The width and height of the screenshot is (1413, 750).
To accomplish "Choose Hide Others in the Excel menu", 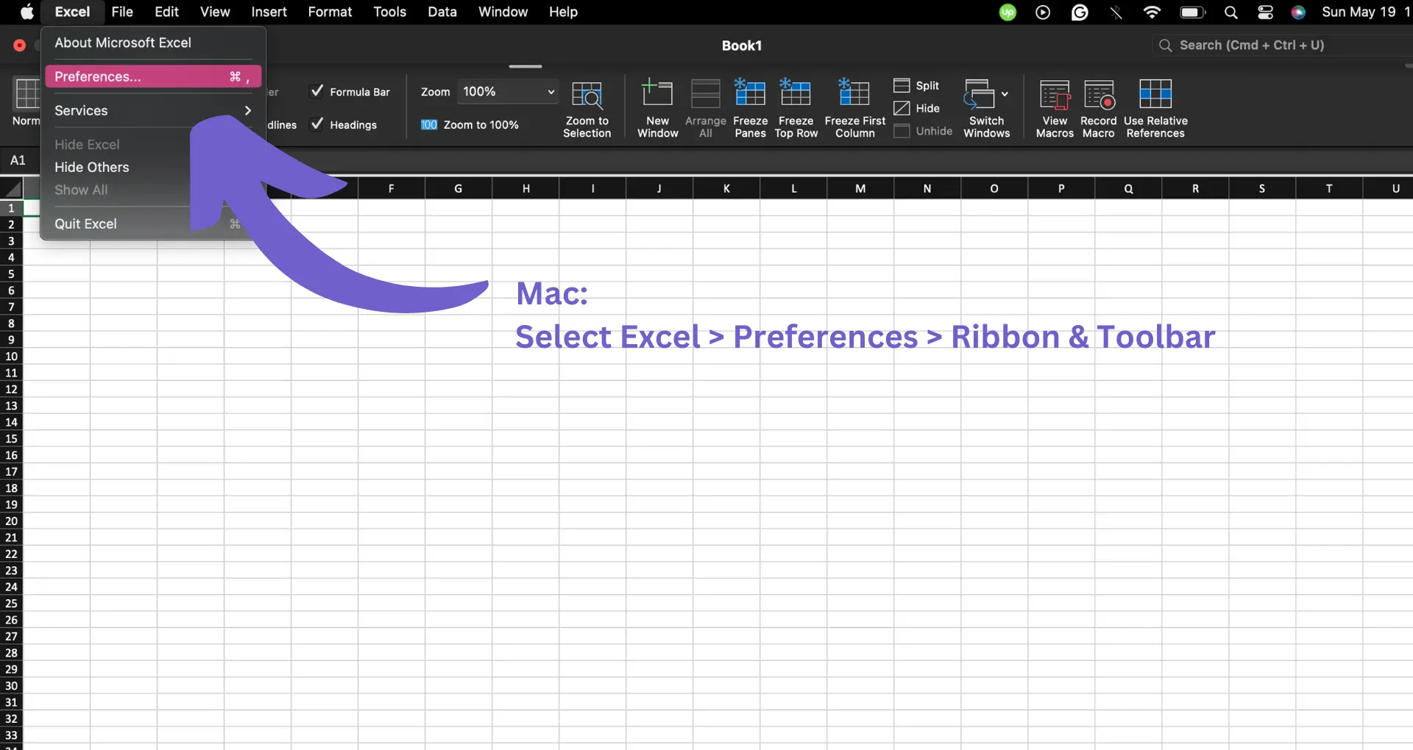I will [x=91, y=167].
